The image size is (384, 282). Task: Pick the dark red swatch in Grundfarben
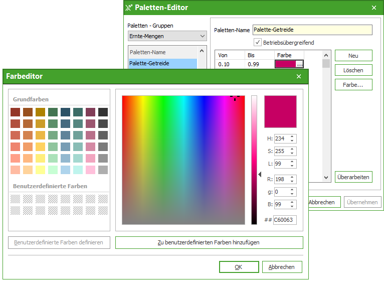point(15,112)
